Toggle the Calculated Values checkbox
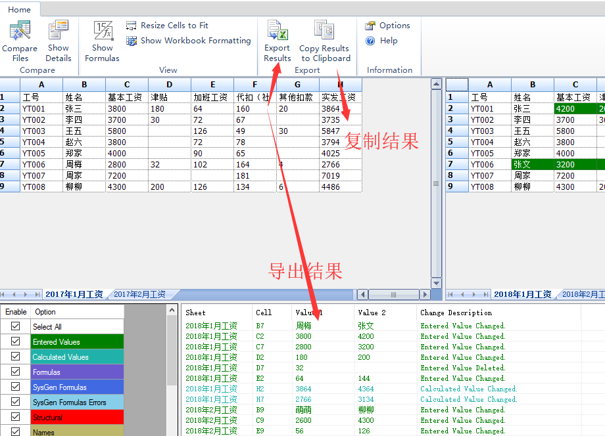The image size is (605, 436). [x=15, y=357]
